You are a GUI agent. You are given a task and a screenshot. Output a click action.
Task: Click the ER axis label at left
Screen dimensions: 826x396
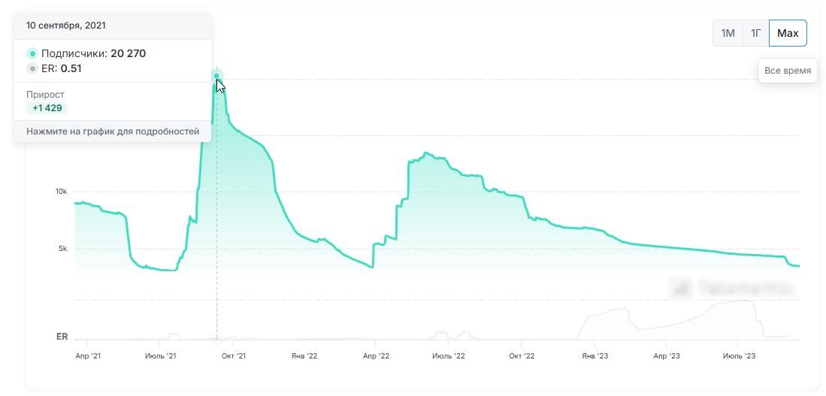coord(62,337)
